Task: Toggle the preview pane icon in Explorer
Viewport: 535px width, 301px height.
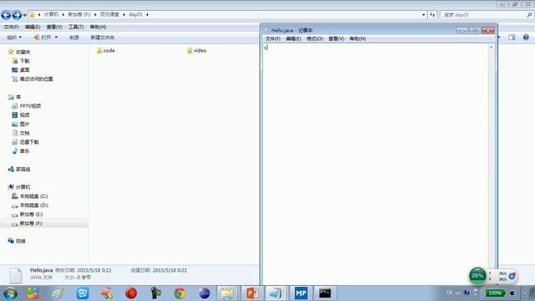Action: (x=512, y=37)
